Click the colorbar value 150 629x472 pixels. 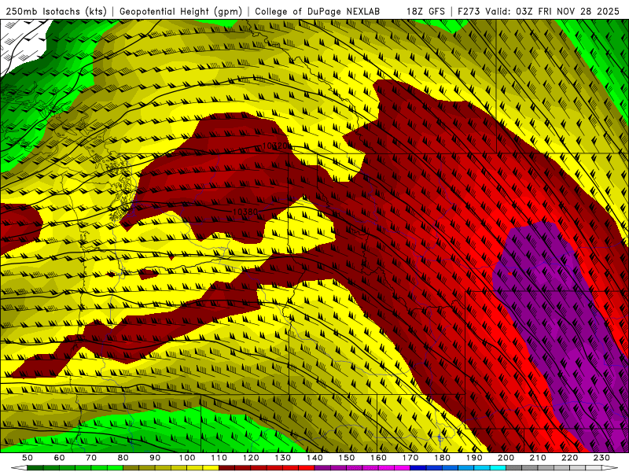(347, 458)
